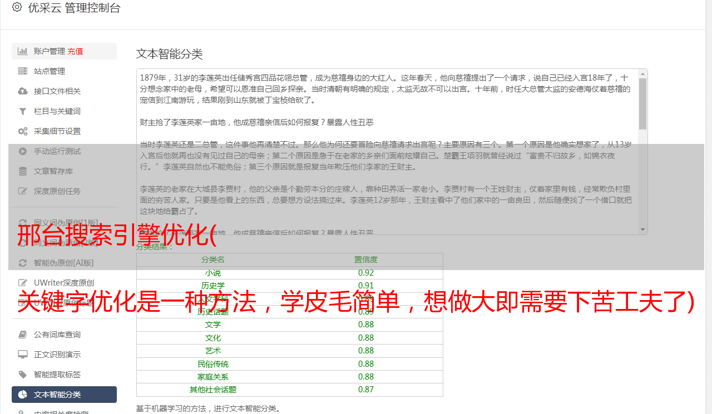Click the 接口文件相关 cloud upload icon
712x414 pixels.
point(23,91)
